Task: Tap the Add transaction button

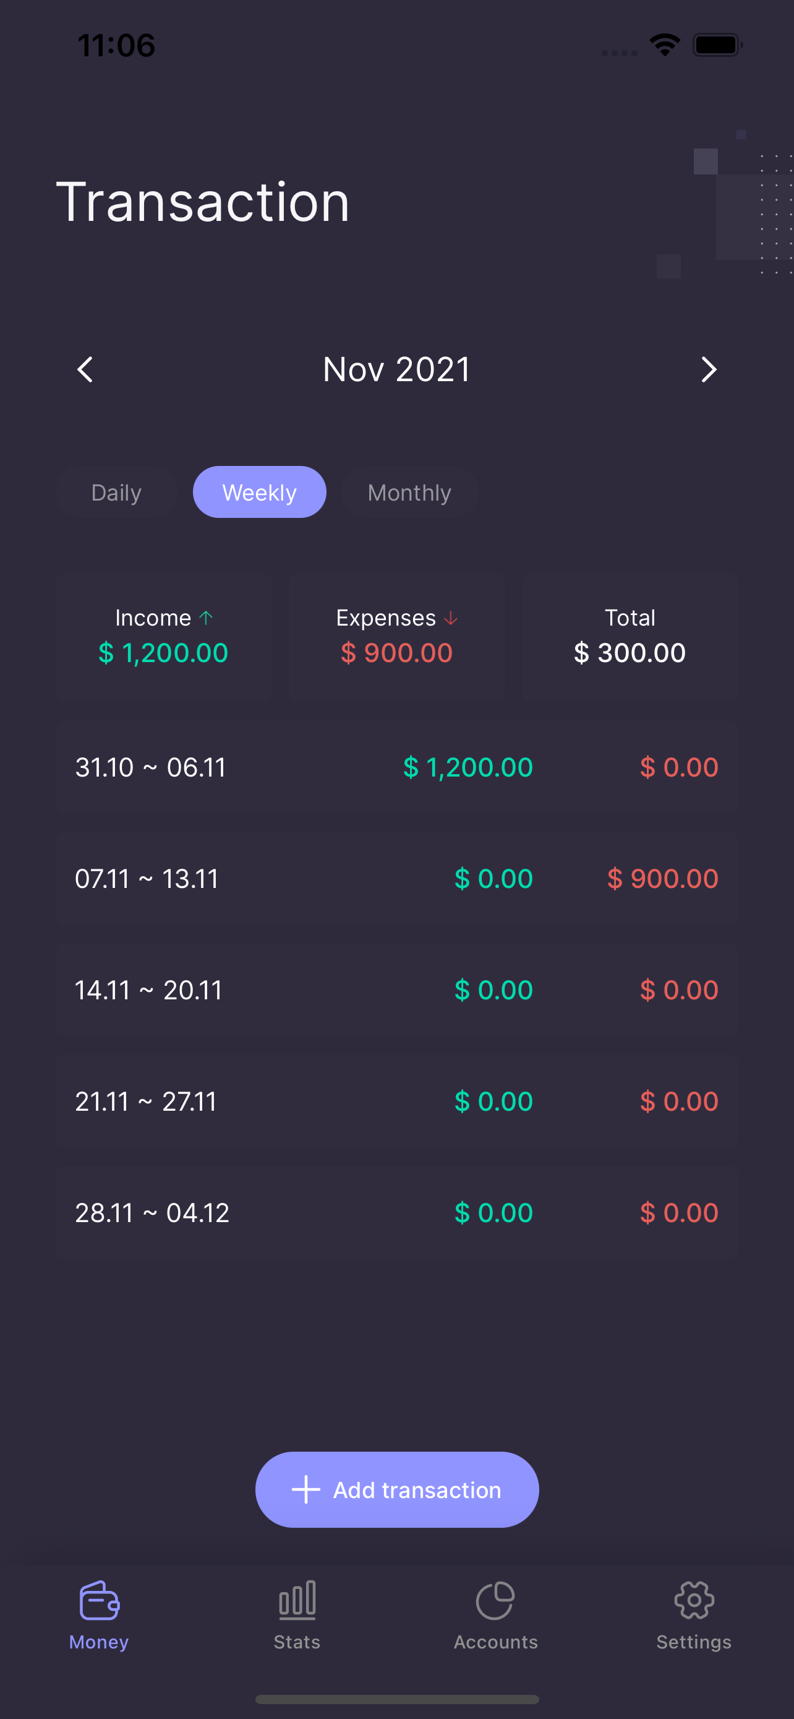Action: point(396,1489)
